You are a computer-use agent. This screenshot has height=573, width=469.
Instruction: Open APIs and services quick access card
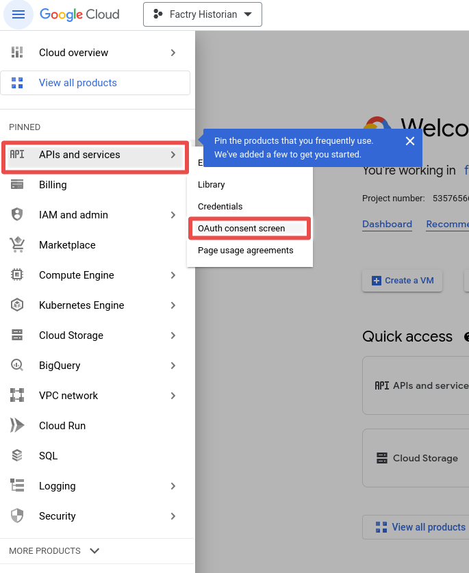[416, 385]
